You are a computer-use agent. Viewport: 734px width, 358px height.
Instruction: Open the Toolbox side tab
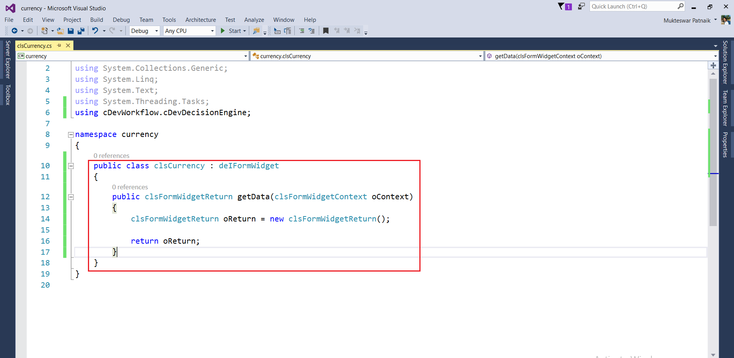click(x=8, y=95)
